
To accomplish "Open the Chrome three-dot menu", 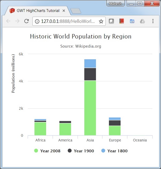I will (x=153, y=21).
